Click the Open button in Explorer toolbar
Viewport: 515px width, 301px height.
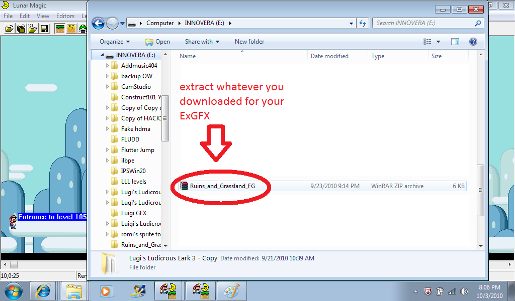157,42
